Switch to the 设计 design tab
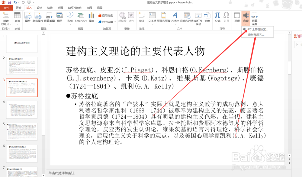This screenshot has height=177, width=302. [x=39, y=8]
